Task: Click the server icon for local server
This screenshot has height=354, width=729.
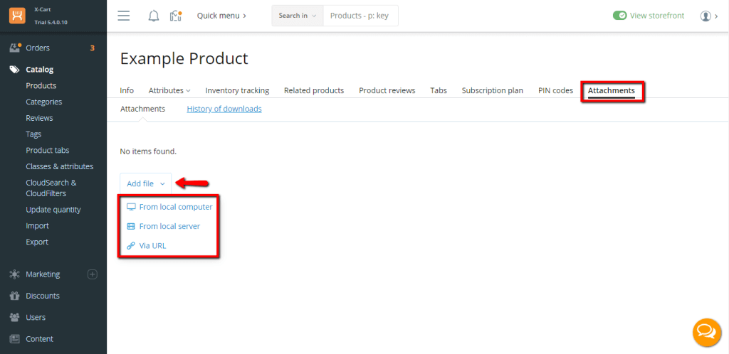Action: pos(131,227)
